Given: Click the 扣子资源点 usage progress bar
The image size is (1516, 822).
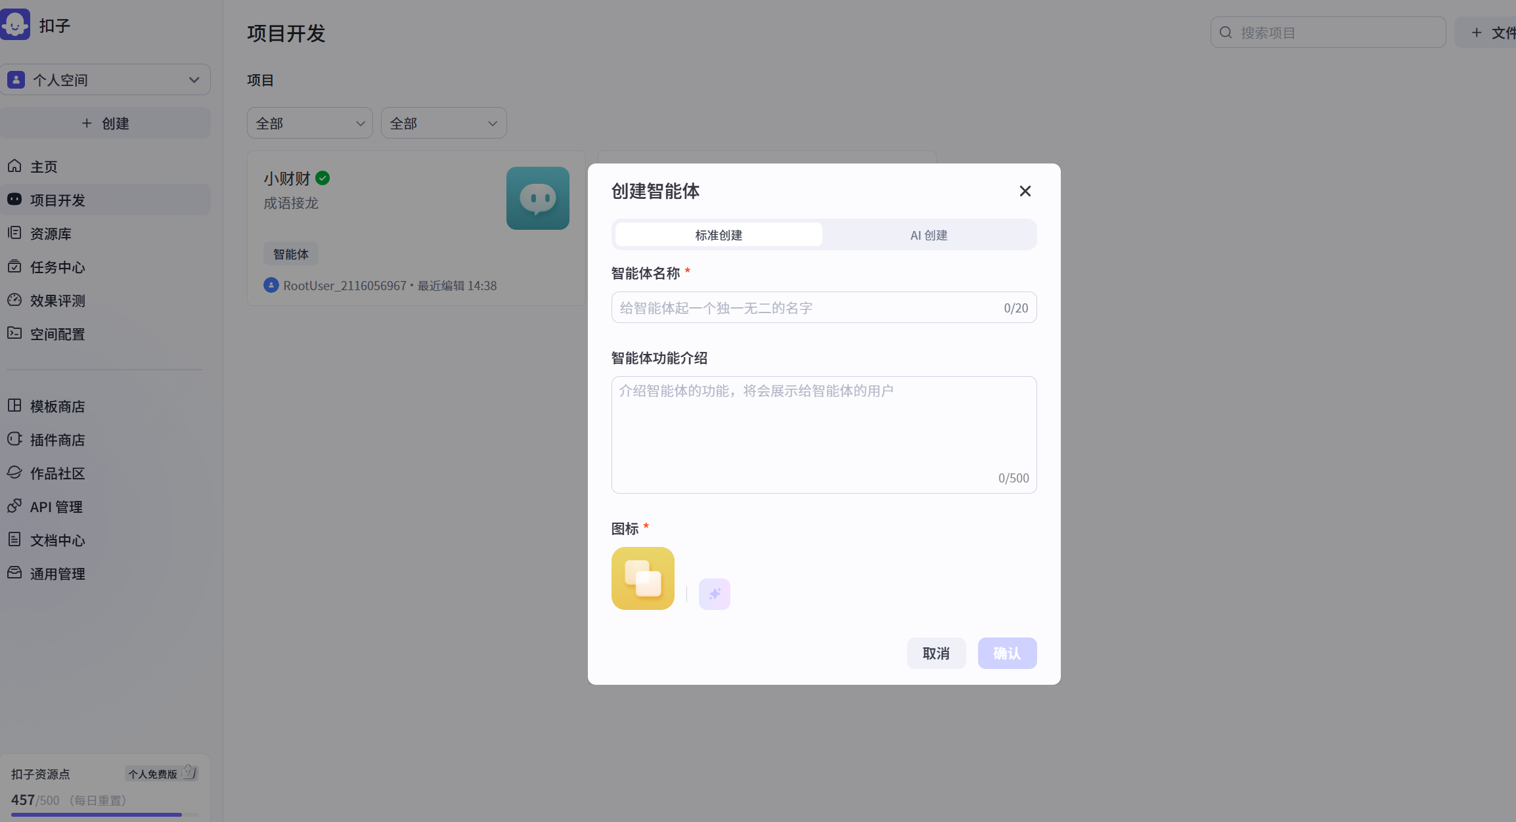Looking at the screenshot, I should (104, 815).
